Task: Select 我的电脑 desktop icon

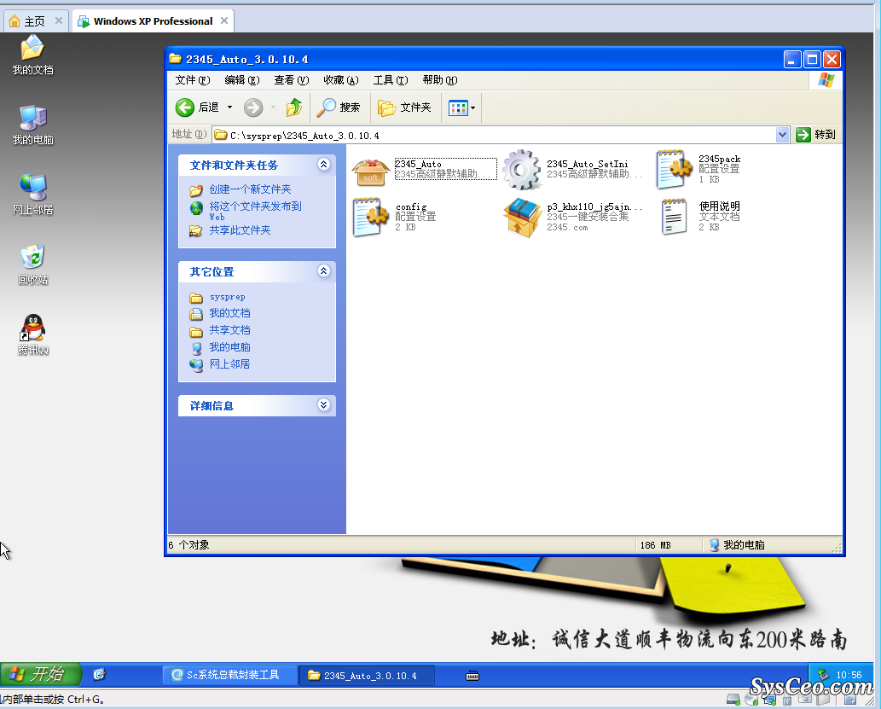Action: (x=32, y=125)
